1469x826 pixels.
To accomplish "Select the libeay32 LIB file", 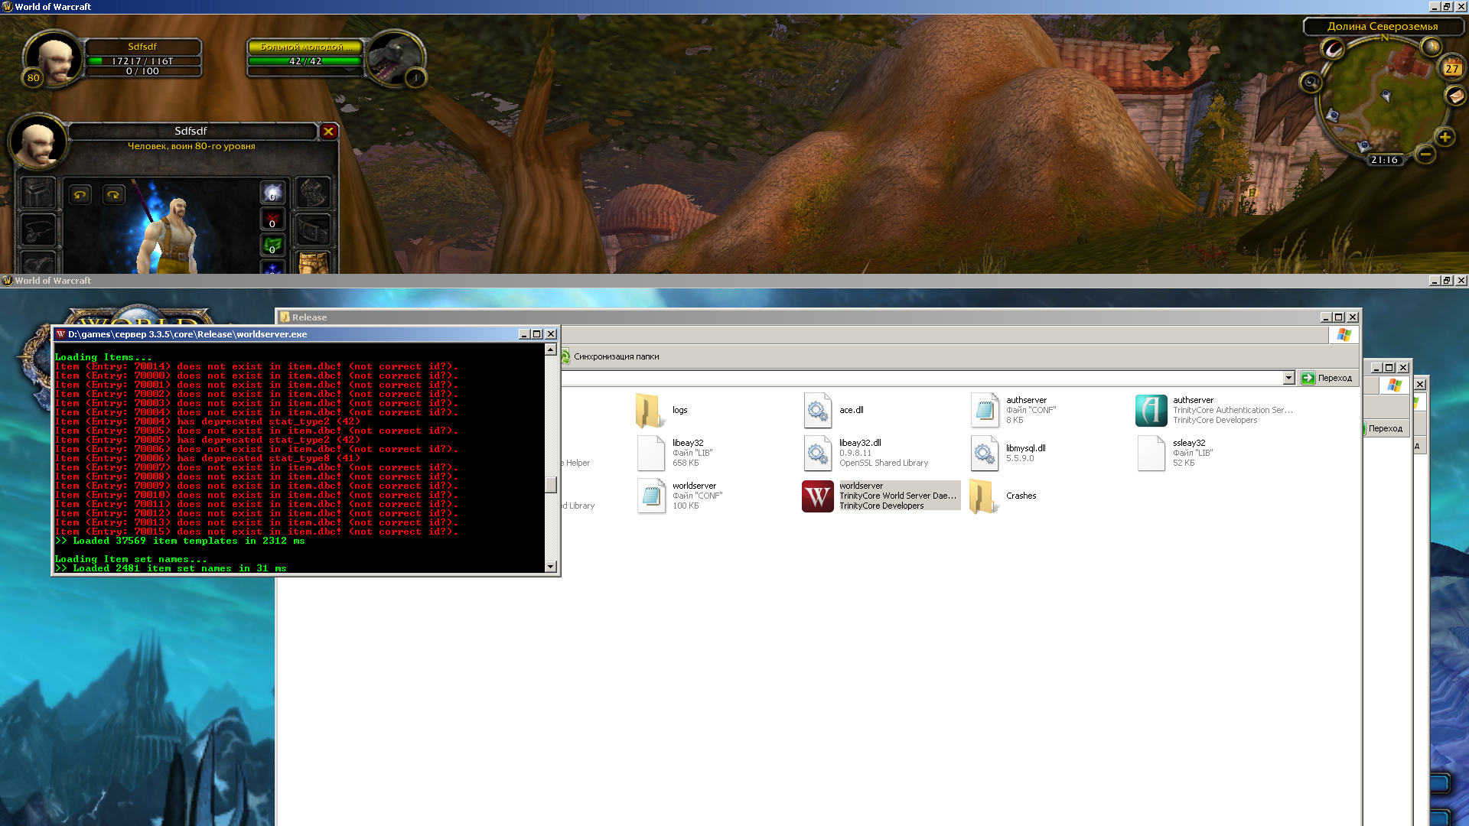I will click(676, 453).
